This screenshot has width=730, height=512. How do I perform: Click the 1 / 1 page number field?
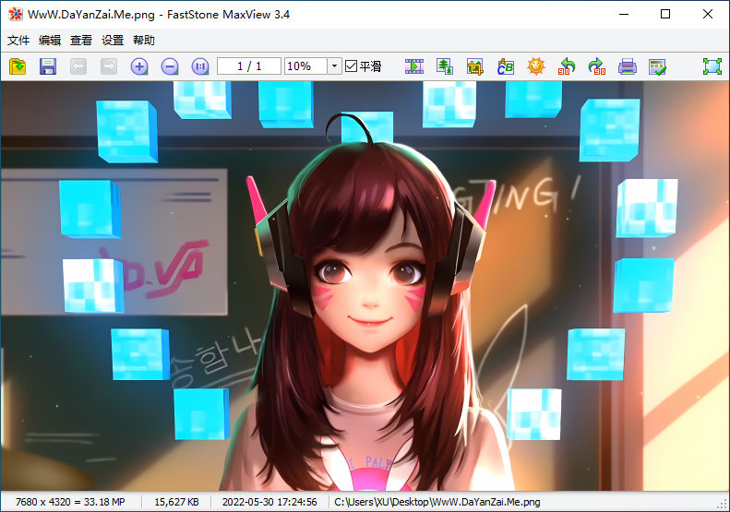pos(249,66)
